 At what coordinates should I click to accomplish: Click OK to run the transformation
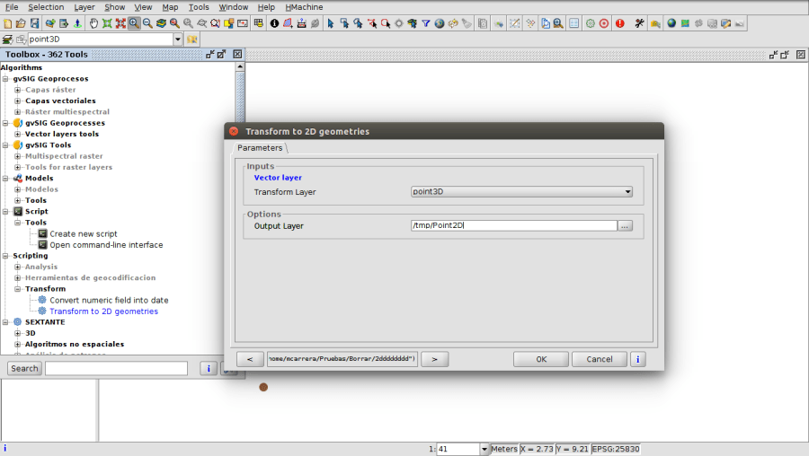tap(541, 359)
